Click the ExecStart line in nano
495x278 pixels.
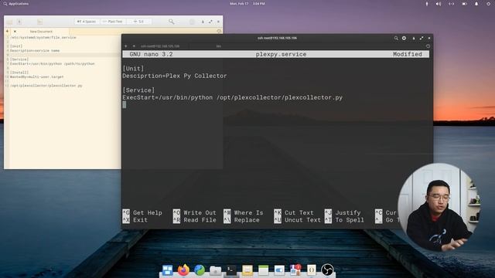coord(233,97)
